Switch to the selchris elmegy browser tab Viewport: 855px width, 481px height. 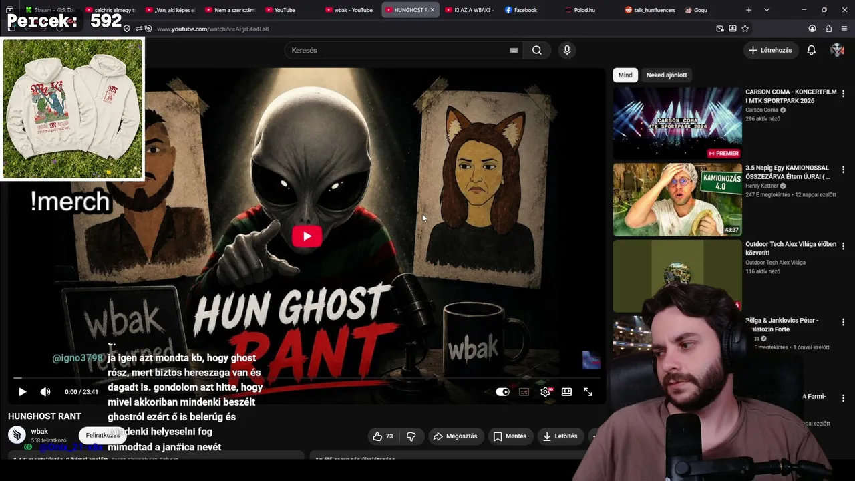pyautogui.click(x=110, y=10)
